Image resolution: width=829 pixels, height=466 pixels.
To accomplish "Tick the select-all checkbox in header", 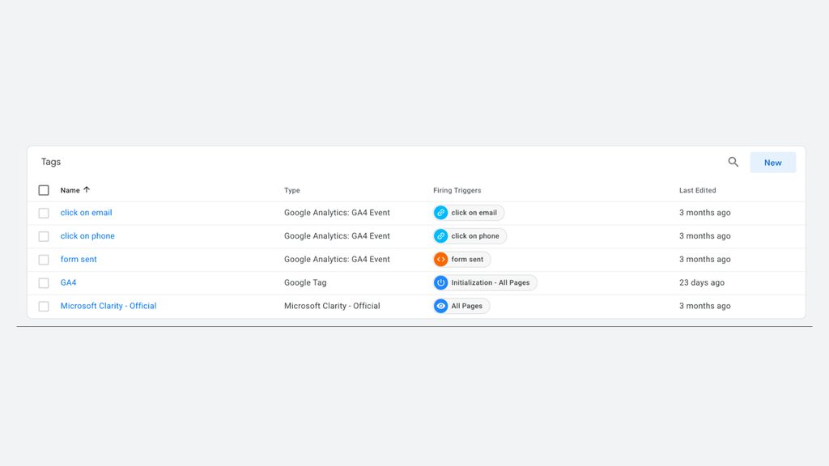I will [44, 190].
